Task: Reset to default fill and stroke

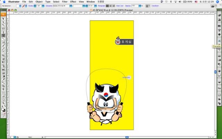Action: (x=2, y=106)
